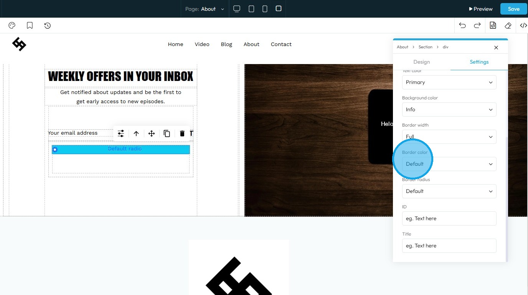Open the Blog menu item
Screen dimensions: 528x295
click(226, 44)
